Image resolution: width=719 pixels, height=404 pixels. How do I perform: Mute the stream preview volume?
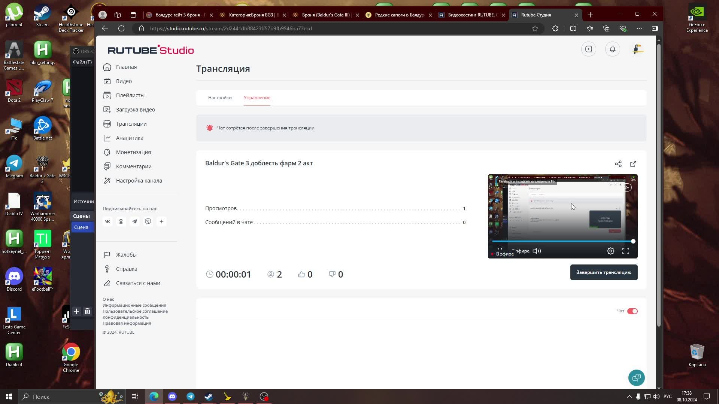tap(536, 251)
